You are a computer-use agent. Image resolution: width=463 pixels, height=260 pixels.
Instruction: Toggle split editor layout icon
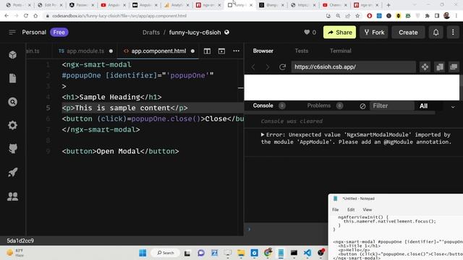(207, 51)
